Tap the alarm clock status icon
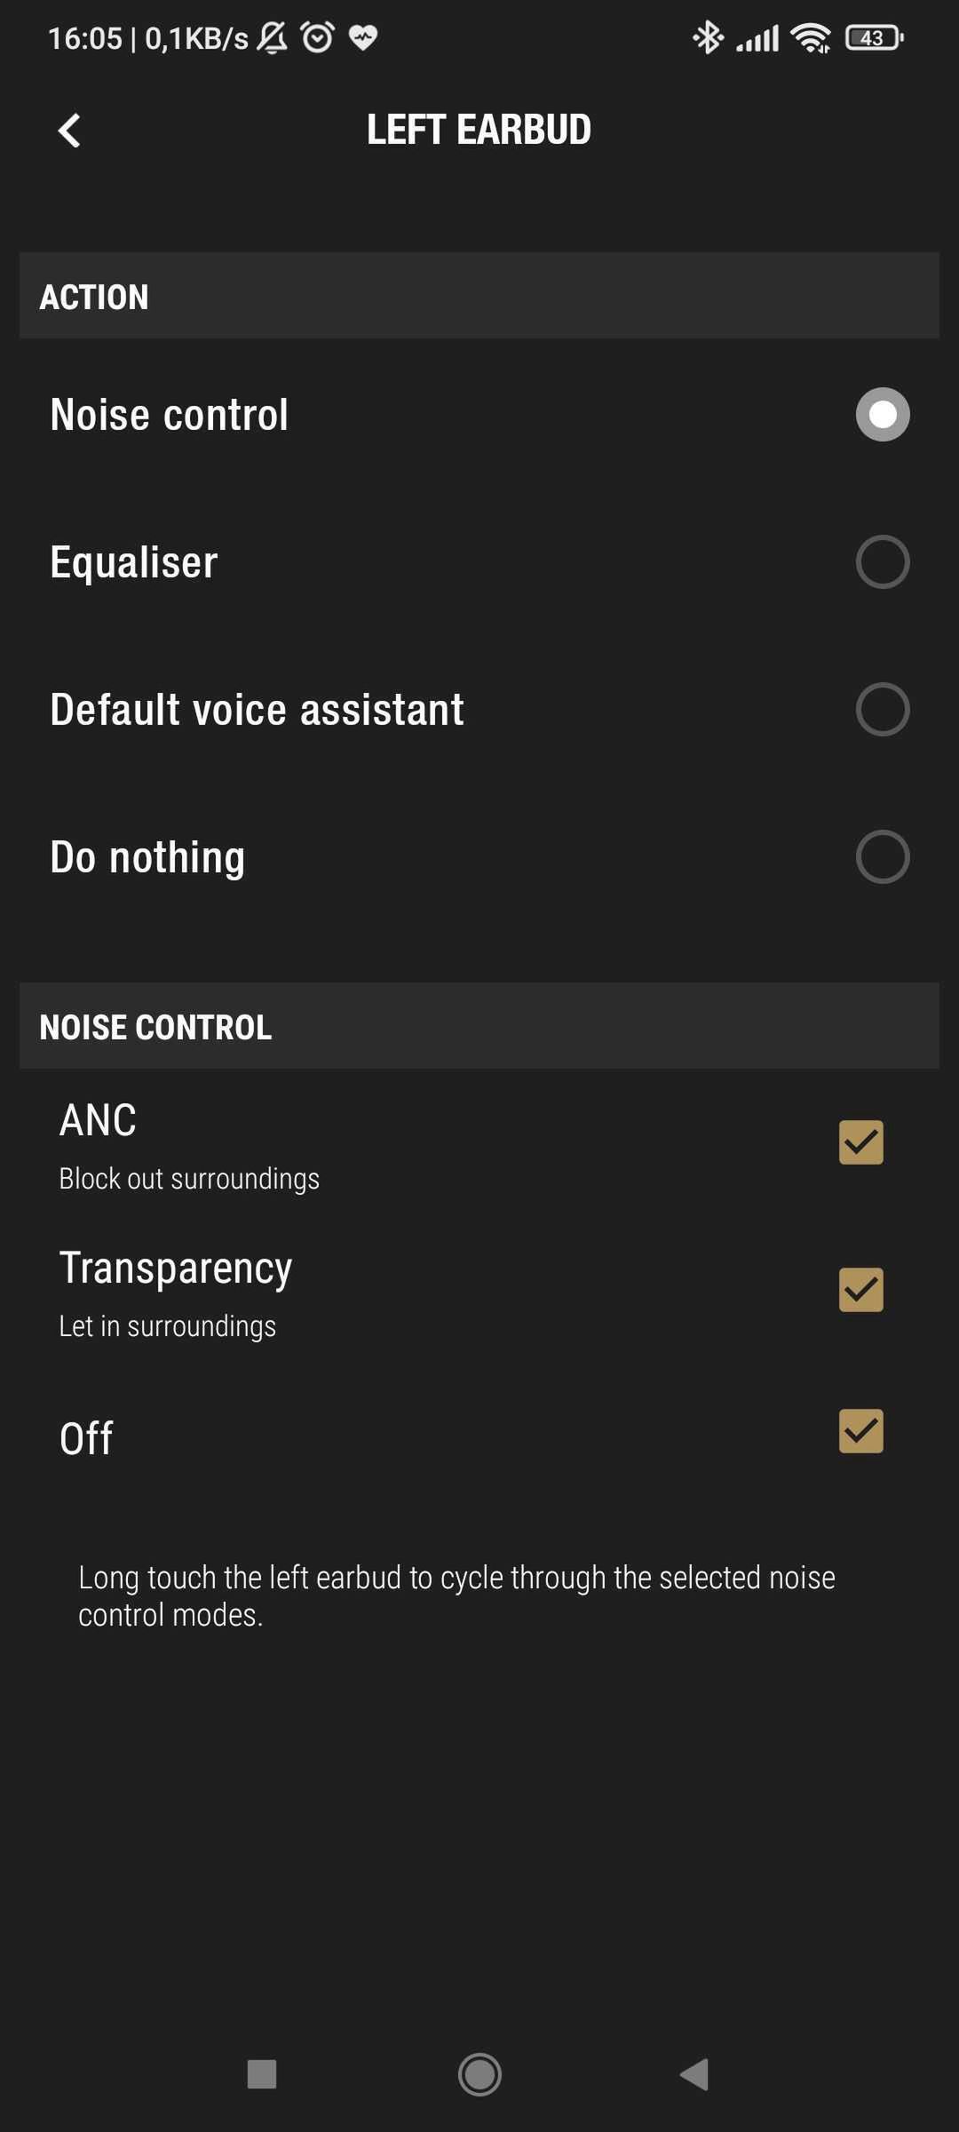The height and width of the screenshot is (2132, 959). 317,37
